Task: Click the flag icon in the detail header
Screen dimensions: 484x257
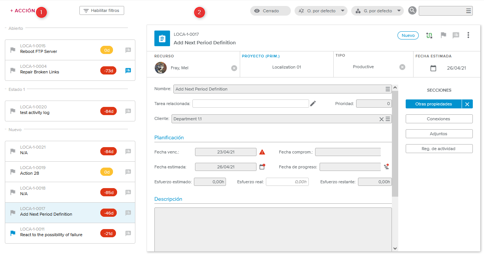Action: tap(443, 35)
